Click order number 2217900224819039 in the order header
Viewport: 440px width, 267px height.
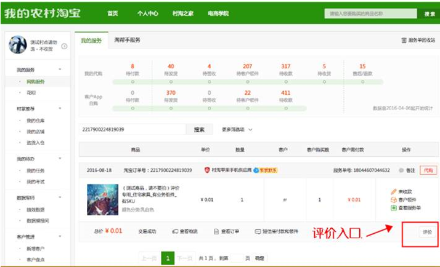(x=171, y=170)
